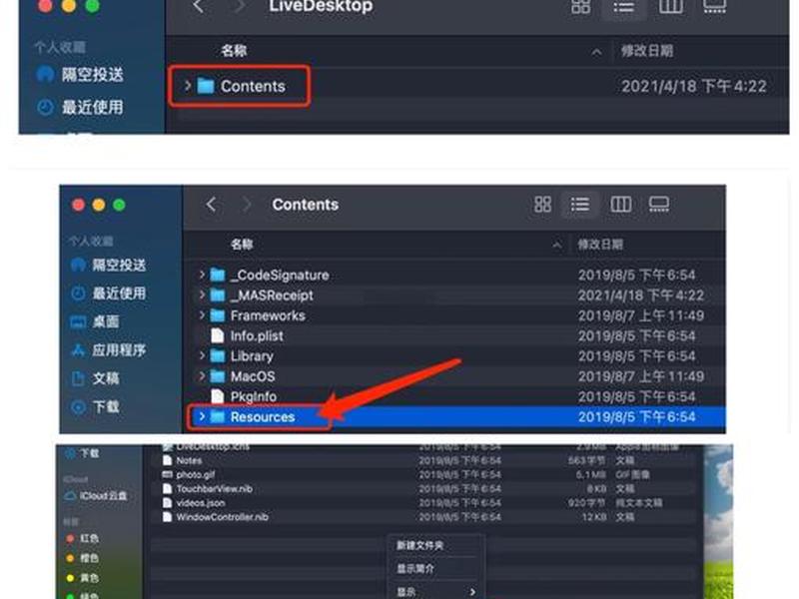The width and height of the screenshot is (799, 599).
Task: Expand the _CodeSignature folder
Action: click(x=202, y=275)
